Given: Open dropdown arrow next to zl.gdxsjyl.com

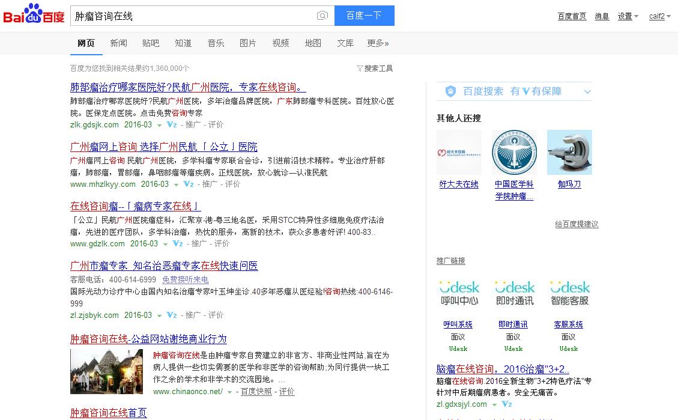Looking at the screenshot, I should coord(494,405).
